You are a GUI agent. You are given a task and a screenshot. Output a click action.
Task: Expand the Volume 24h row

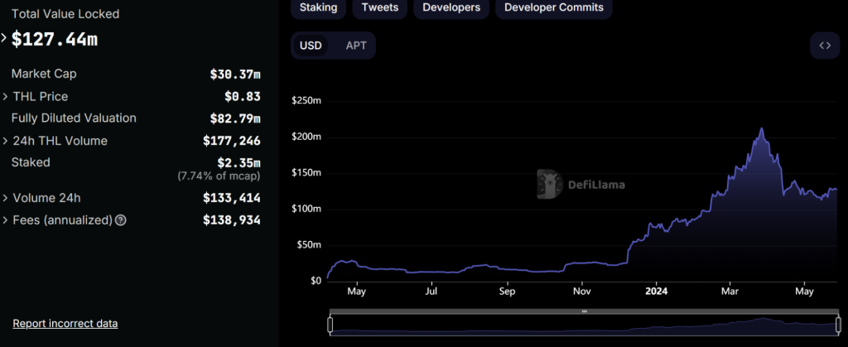coord(4,198)
